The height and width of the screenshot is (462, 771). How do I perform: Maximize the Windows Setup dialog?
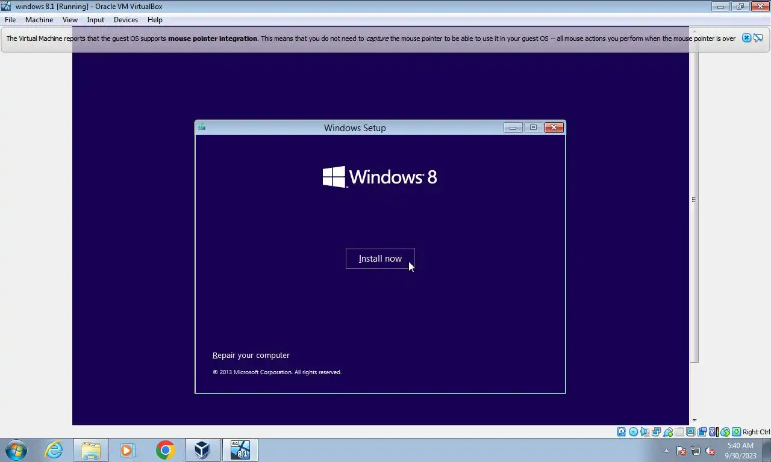coord(533,128)
